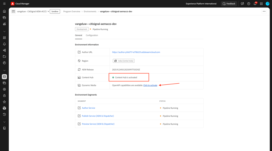Go to Environments breadcrumb
The image size is (272, 151).
[90, 12]
